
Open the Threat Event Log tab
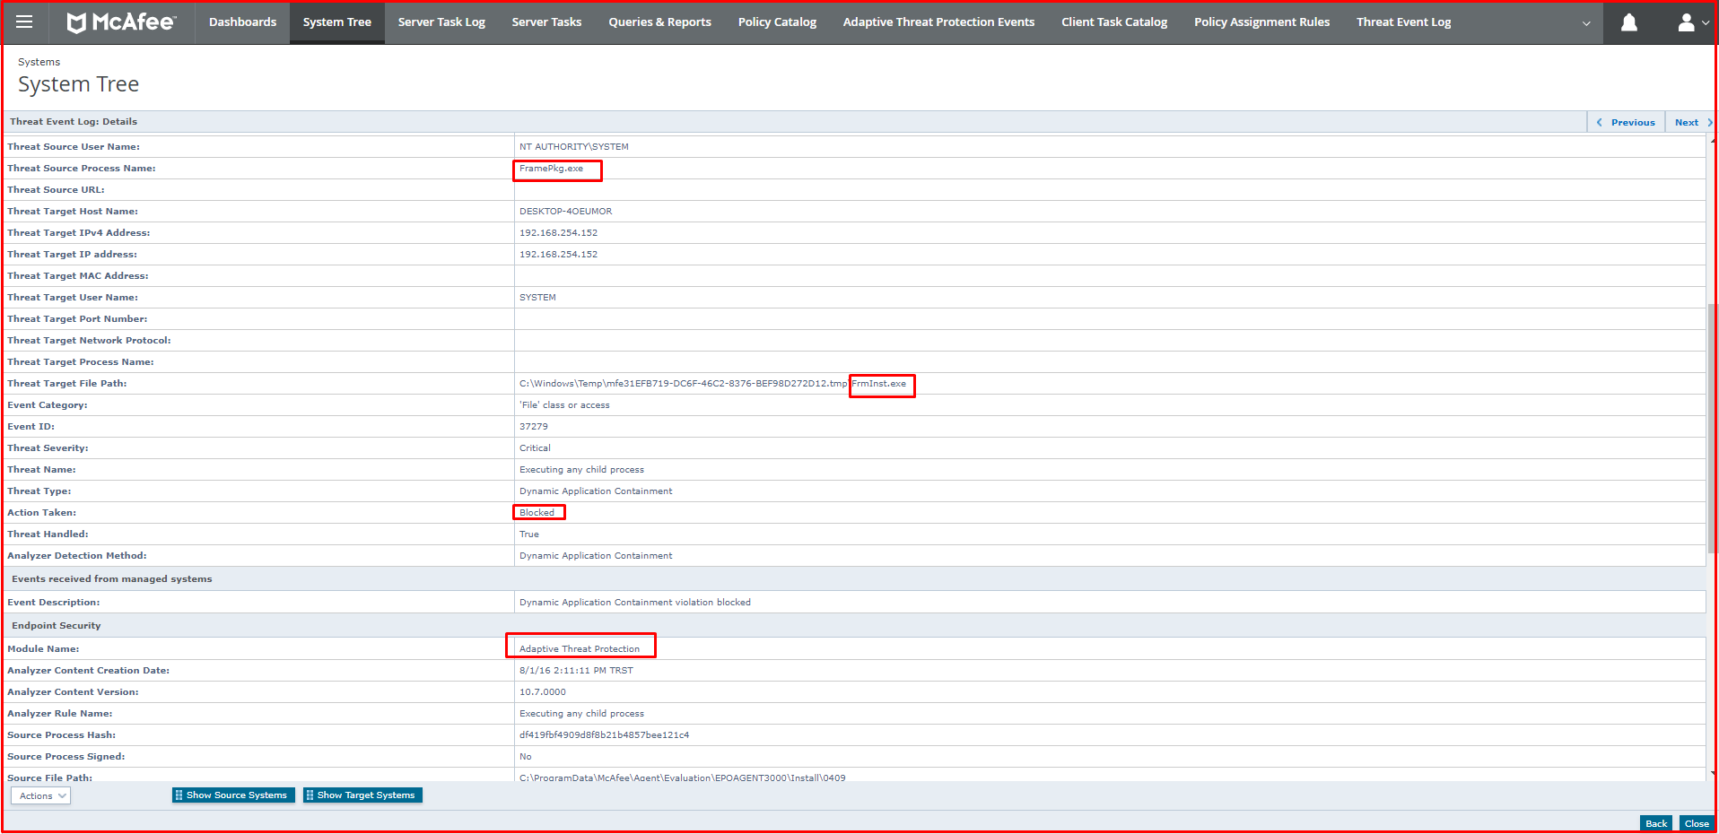point(1403,22)
